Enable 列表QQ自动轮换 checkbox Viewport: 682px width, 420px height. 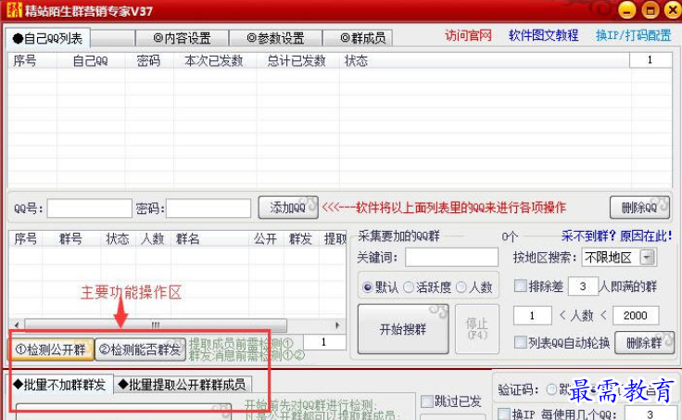pyautogui.click(x=520, y=342)
